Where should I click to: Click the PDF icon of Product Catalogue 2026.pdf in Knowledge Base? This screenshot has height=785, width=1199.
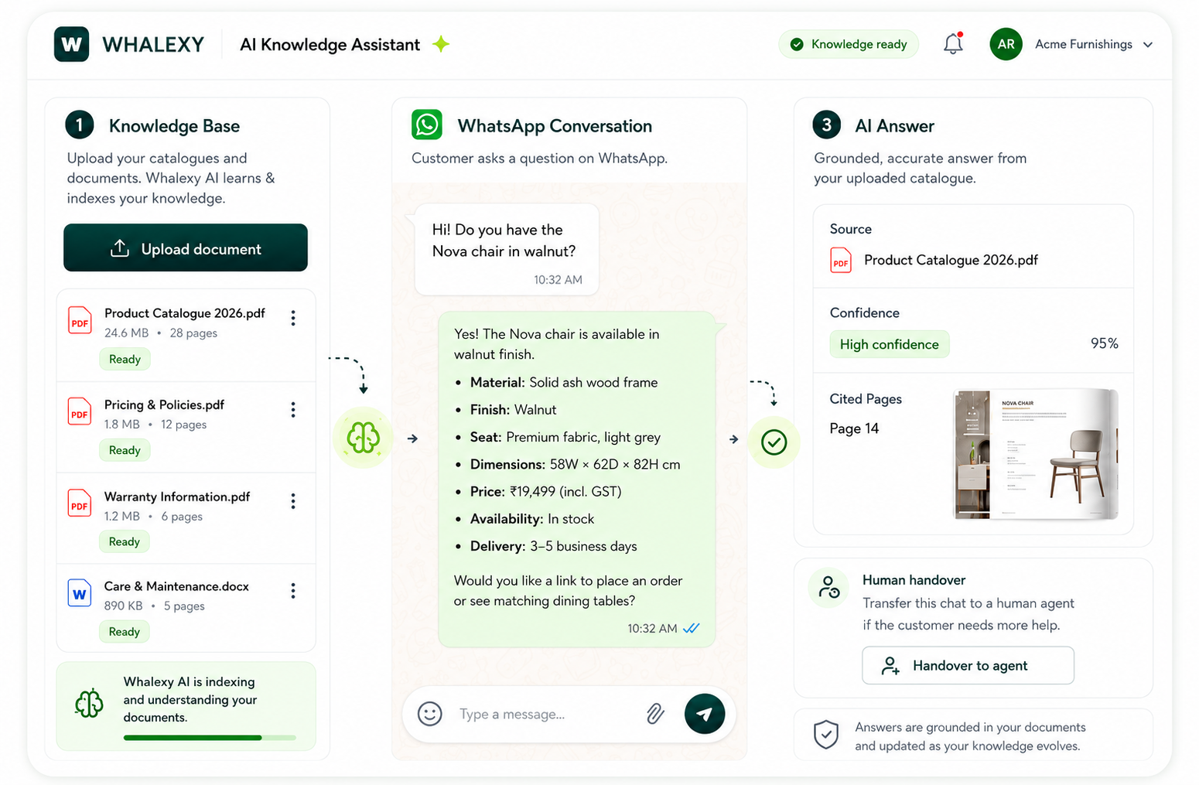click(80, 321)
